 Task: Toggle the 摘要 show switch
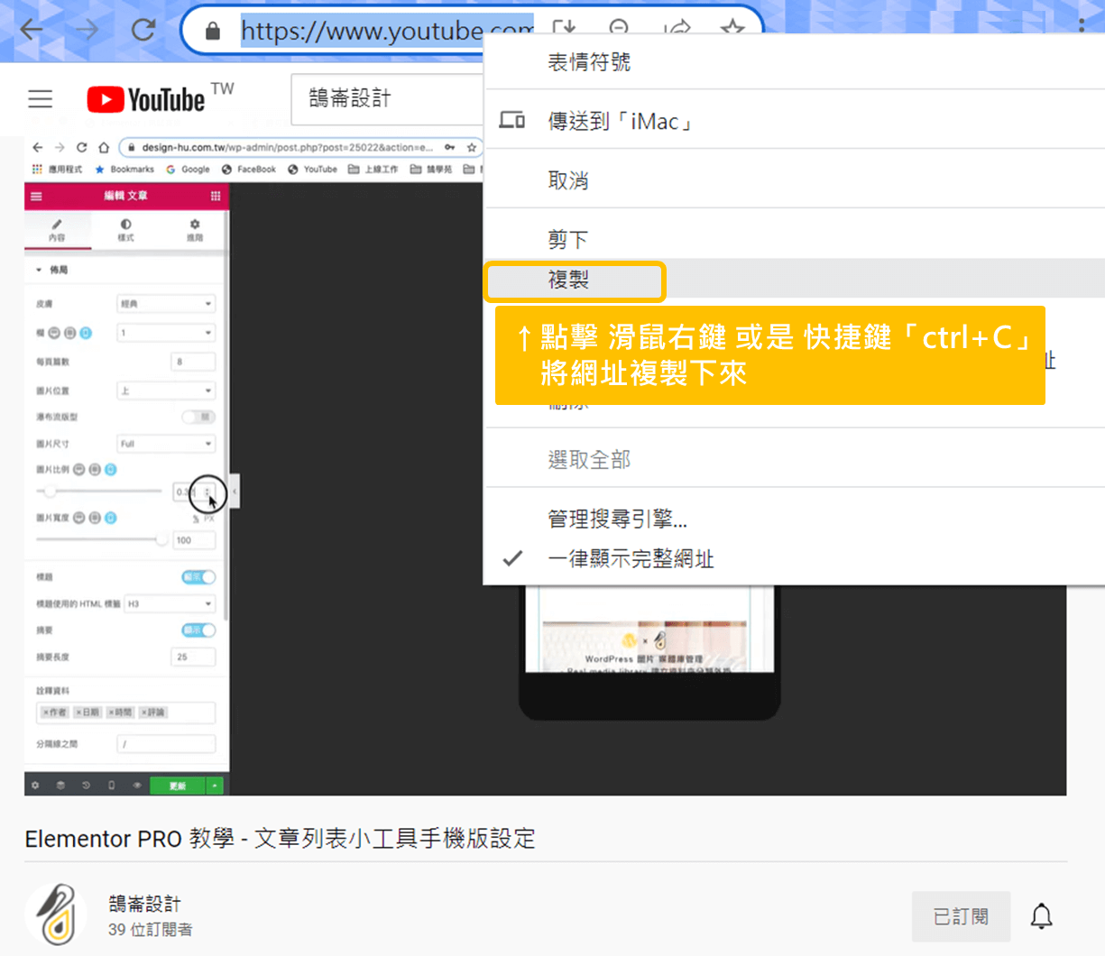click(x=198, y=630)
